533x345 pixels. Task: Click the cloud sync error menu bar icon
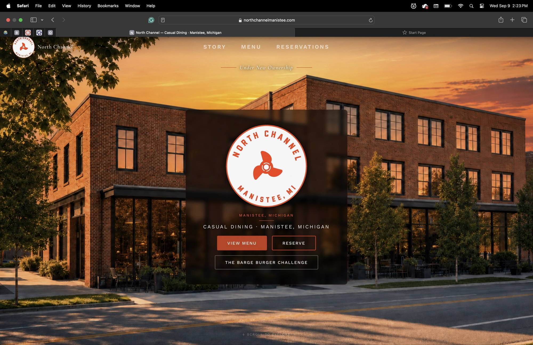click(425, 6)
